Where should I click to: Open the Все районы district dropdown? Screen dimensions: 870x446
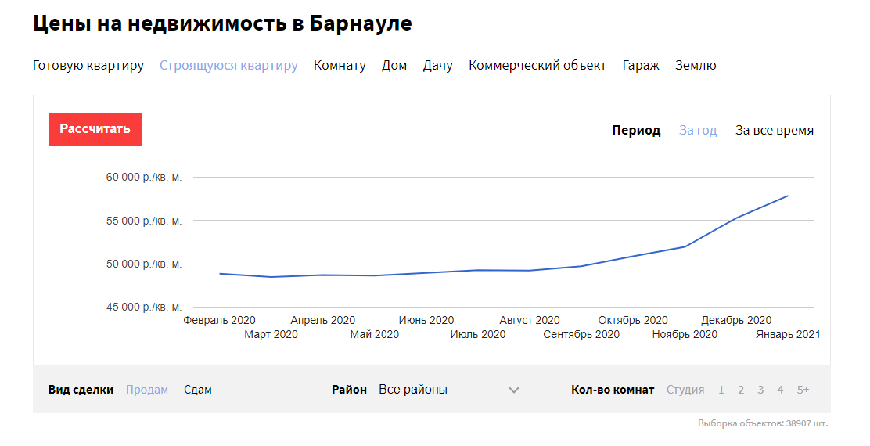coord(449,390)
